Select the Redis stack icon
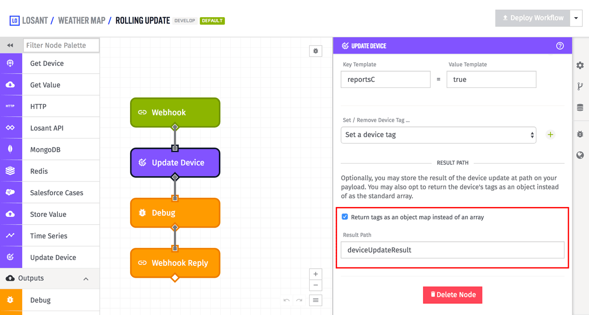 pyautogui.click(x=11, y=171)
